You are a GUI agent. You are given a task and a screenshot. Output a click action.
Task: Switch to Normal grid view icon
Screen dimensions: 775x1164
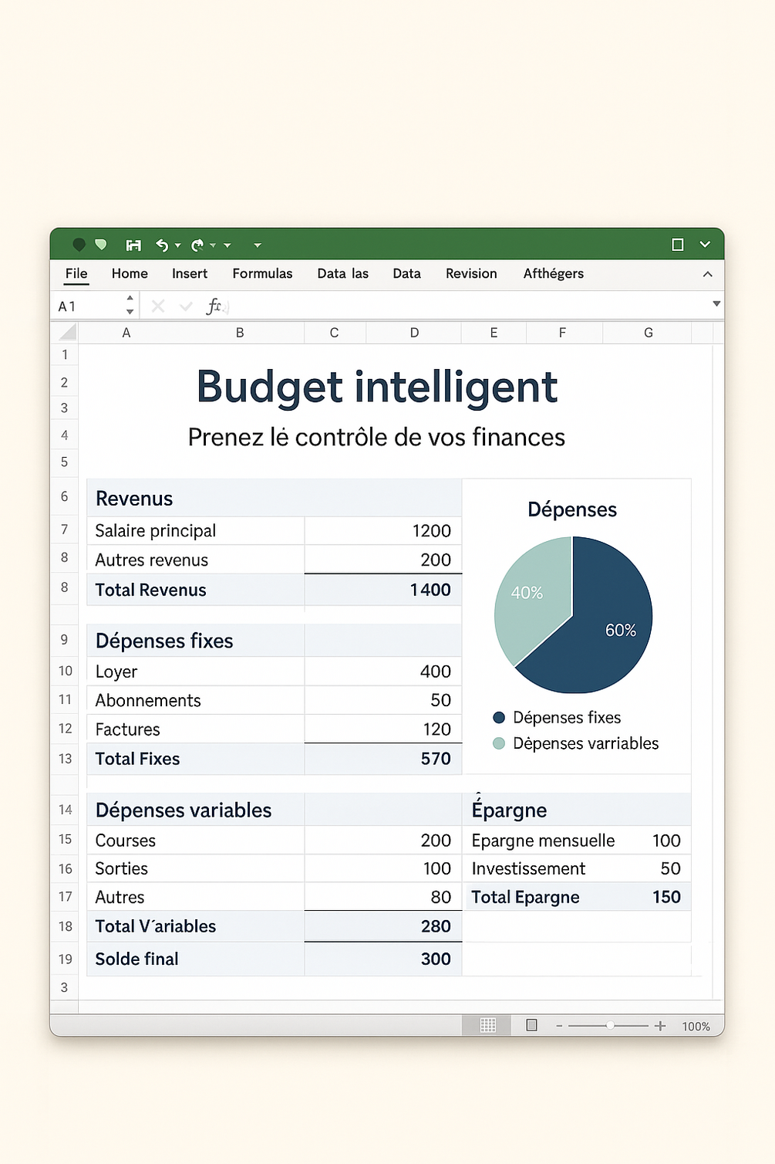[x=488, y=1025]
